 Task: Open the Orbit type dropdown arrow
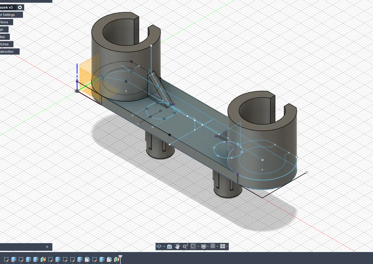[164, 247]
